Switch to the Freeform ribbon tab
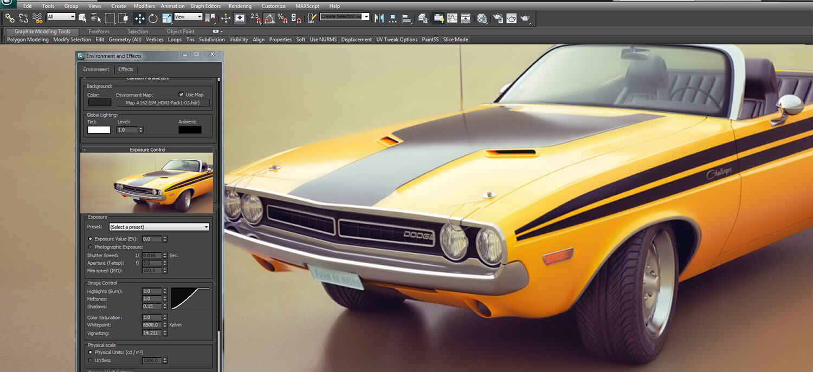 click(99, 31)
